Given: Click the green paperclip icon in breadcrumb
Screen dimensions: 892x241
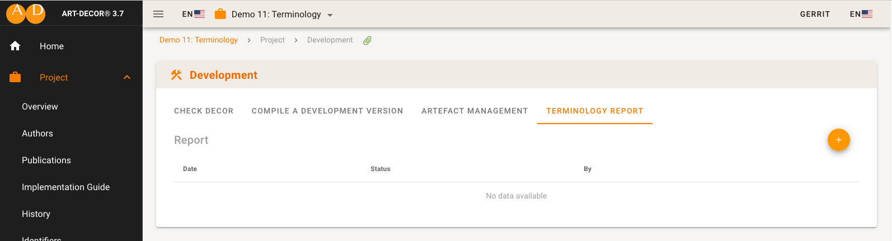Looking at the screenshot, I should point(368,40).
